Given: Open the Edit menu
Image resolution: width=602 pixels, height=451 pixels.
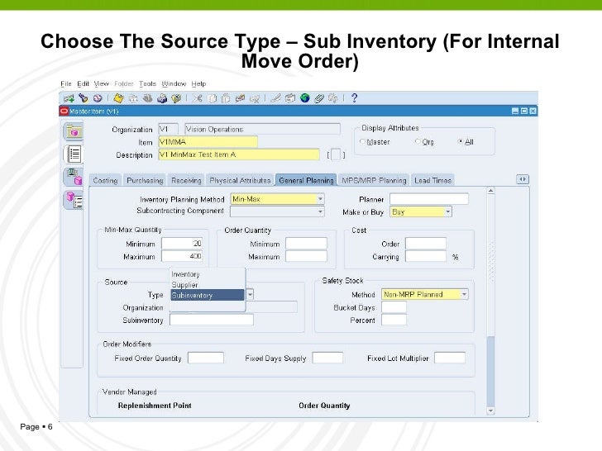Looking at the screenshot, I should tap(83, 83).
